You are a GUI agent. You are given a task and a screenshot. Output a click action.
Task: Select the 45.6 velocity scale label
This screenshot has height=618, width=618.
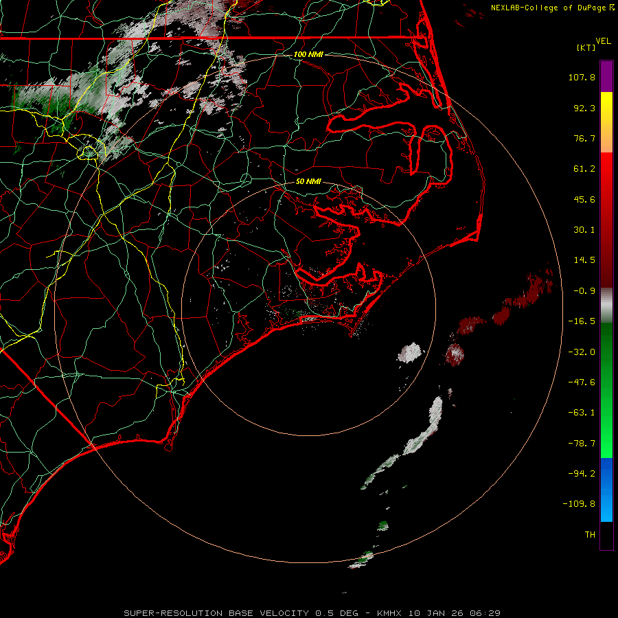point(584,199)
